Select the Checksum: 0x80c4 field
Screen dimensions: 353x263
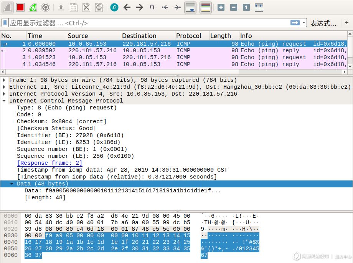tap(61, 121)
